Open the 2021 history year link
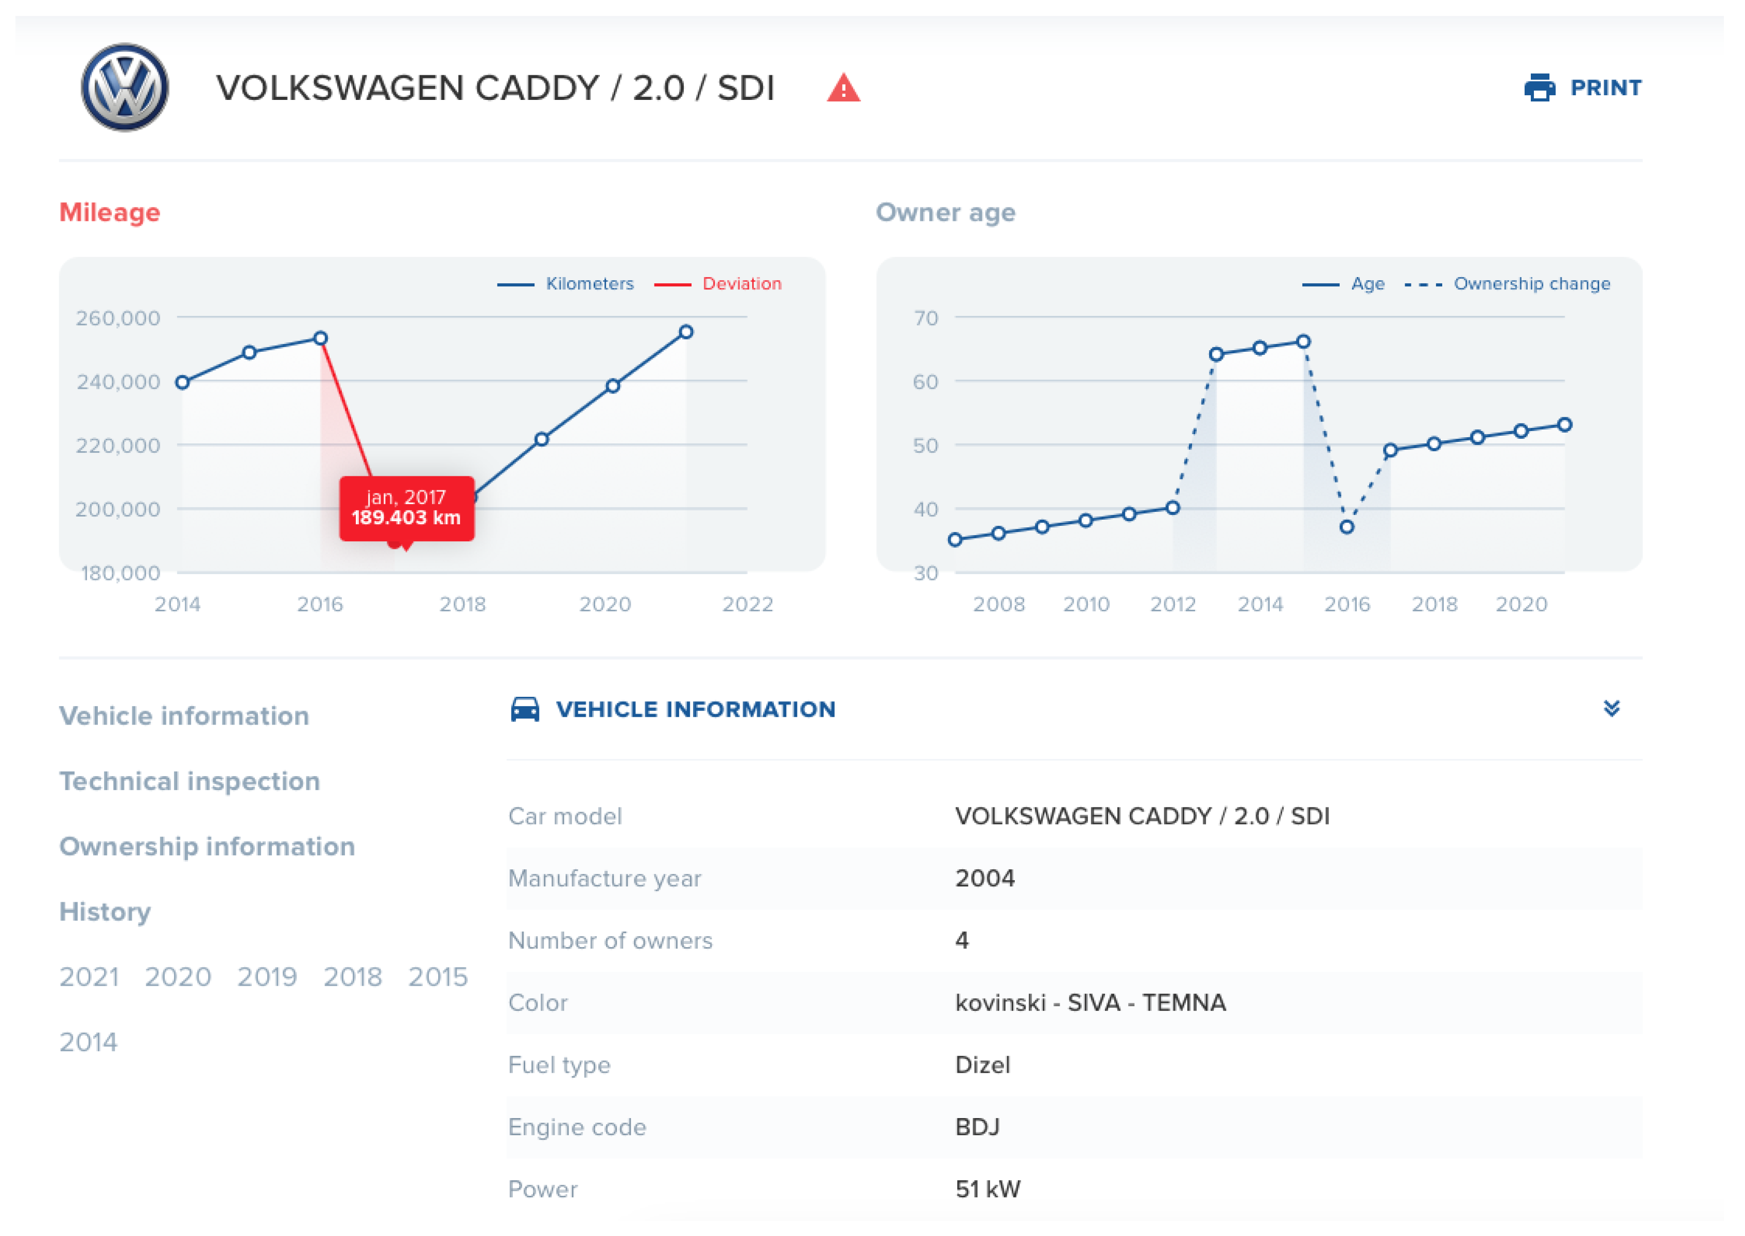 click(89, 976)
